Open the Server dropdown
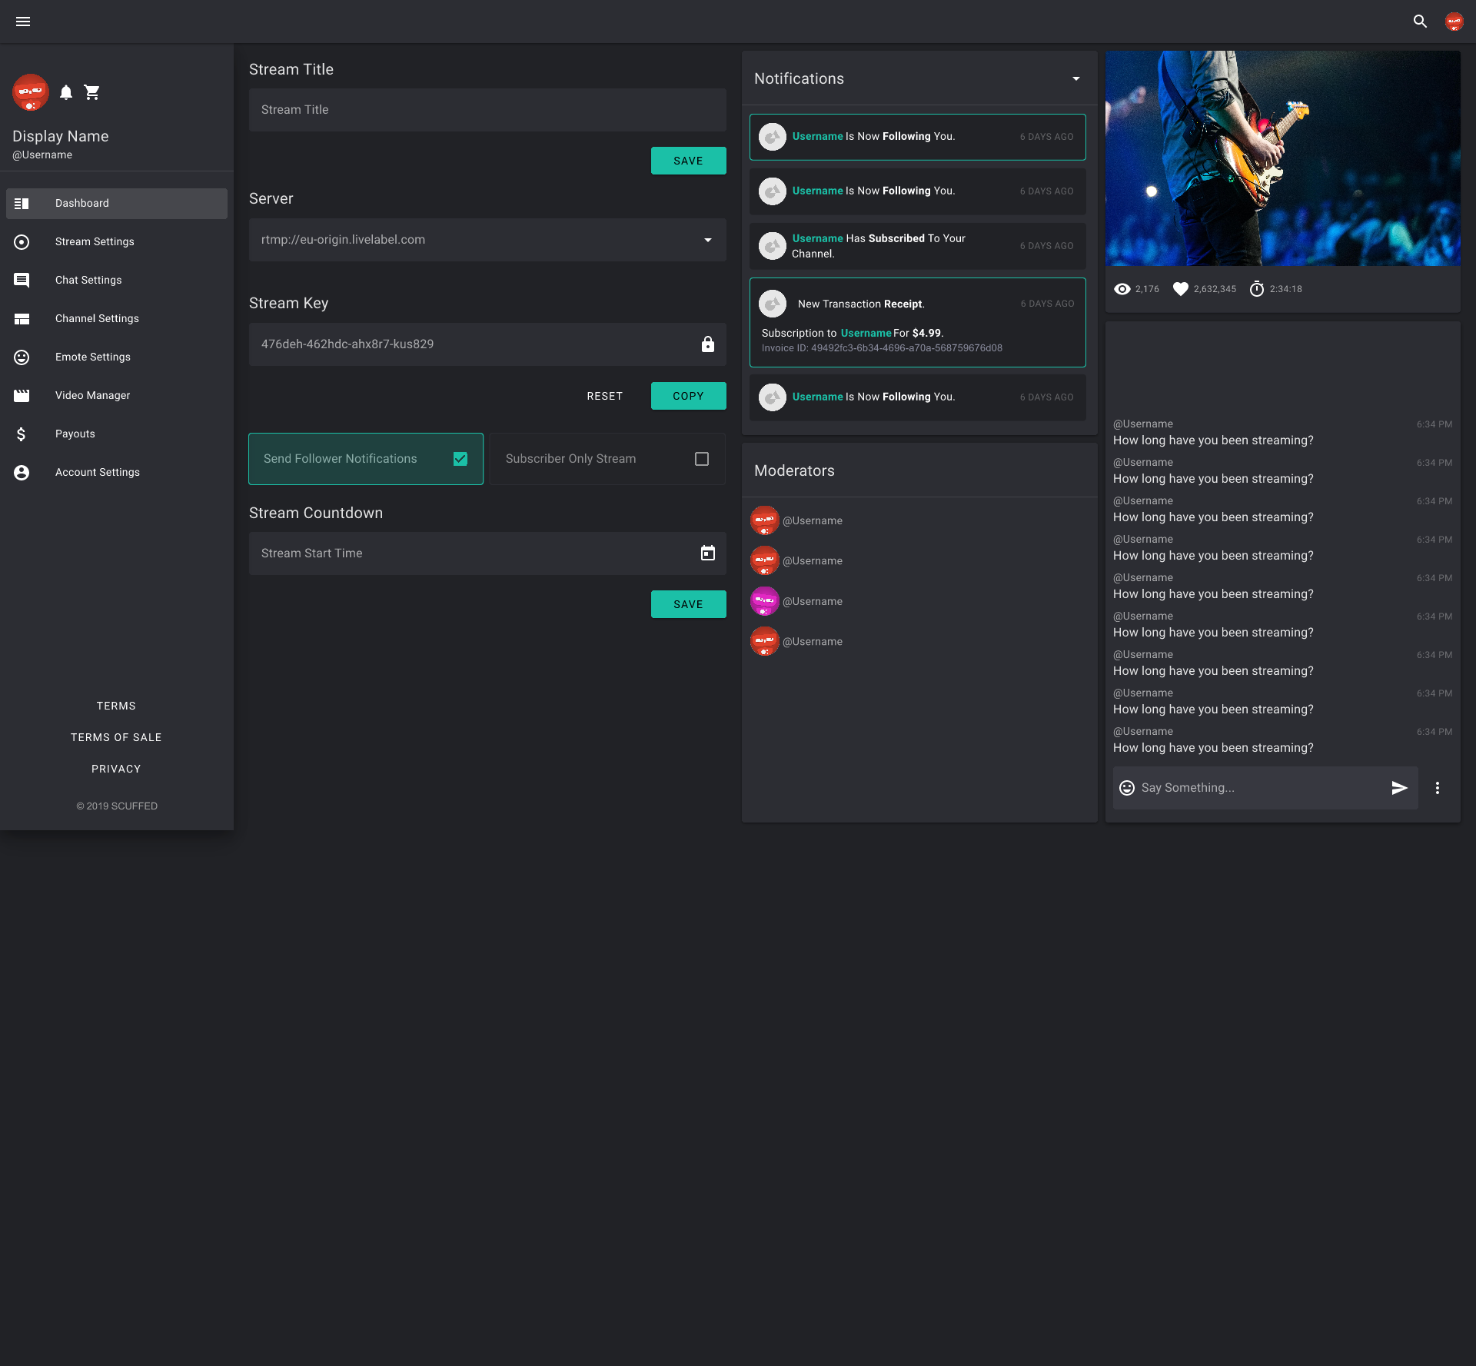1476x1366 pixels. (x=706, y=239)
